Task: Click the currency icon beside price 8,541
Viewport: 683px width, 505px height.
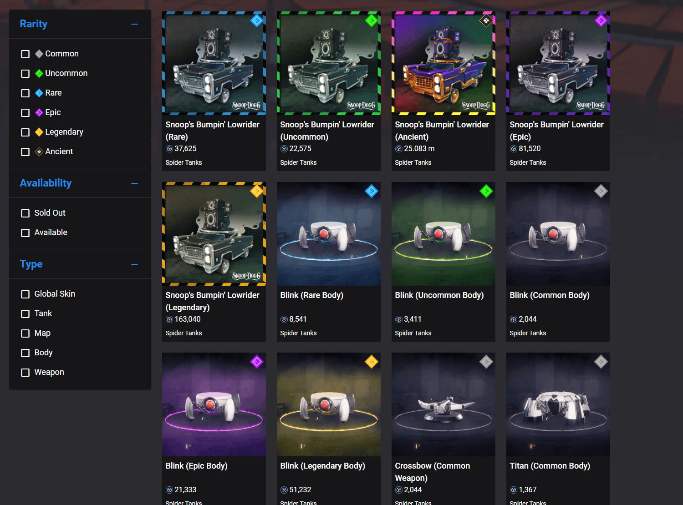Action: pos(284,319)
